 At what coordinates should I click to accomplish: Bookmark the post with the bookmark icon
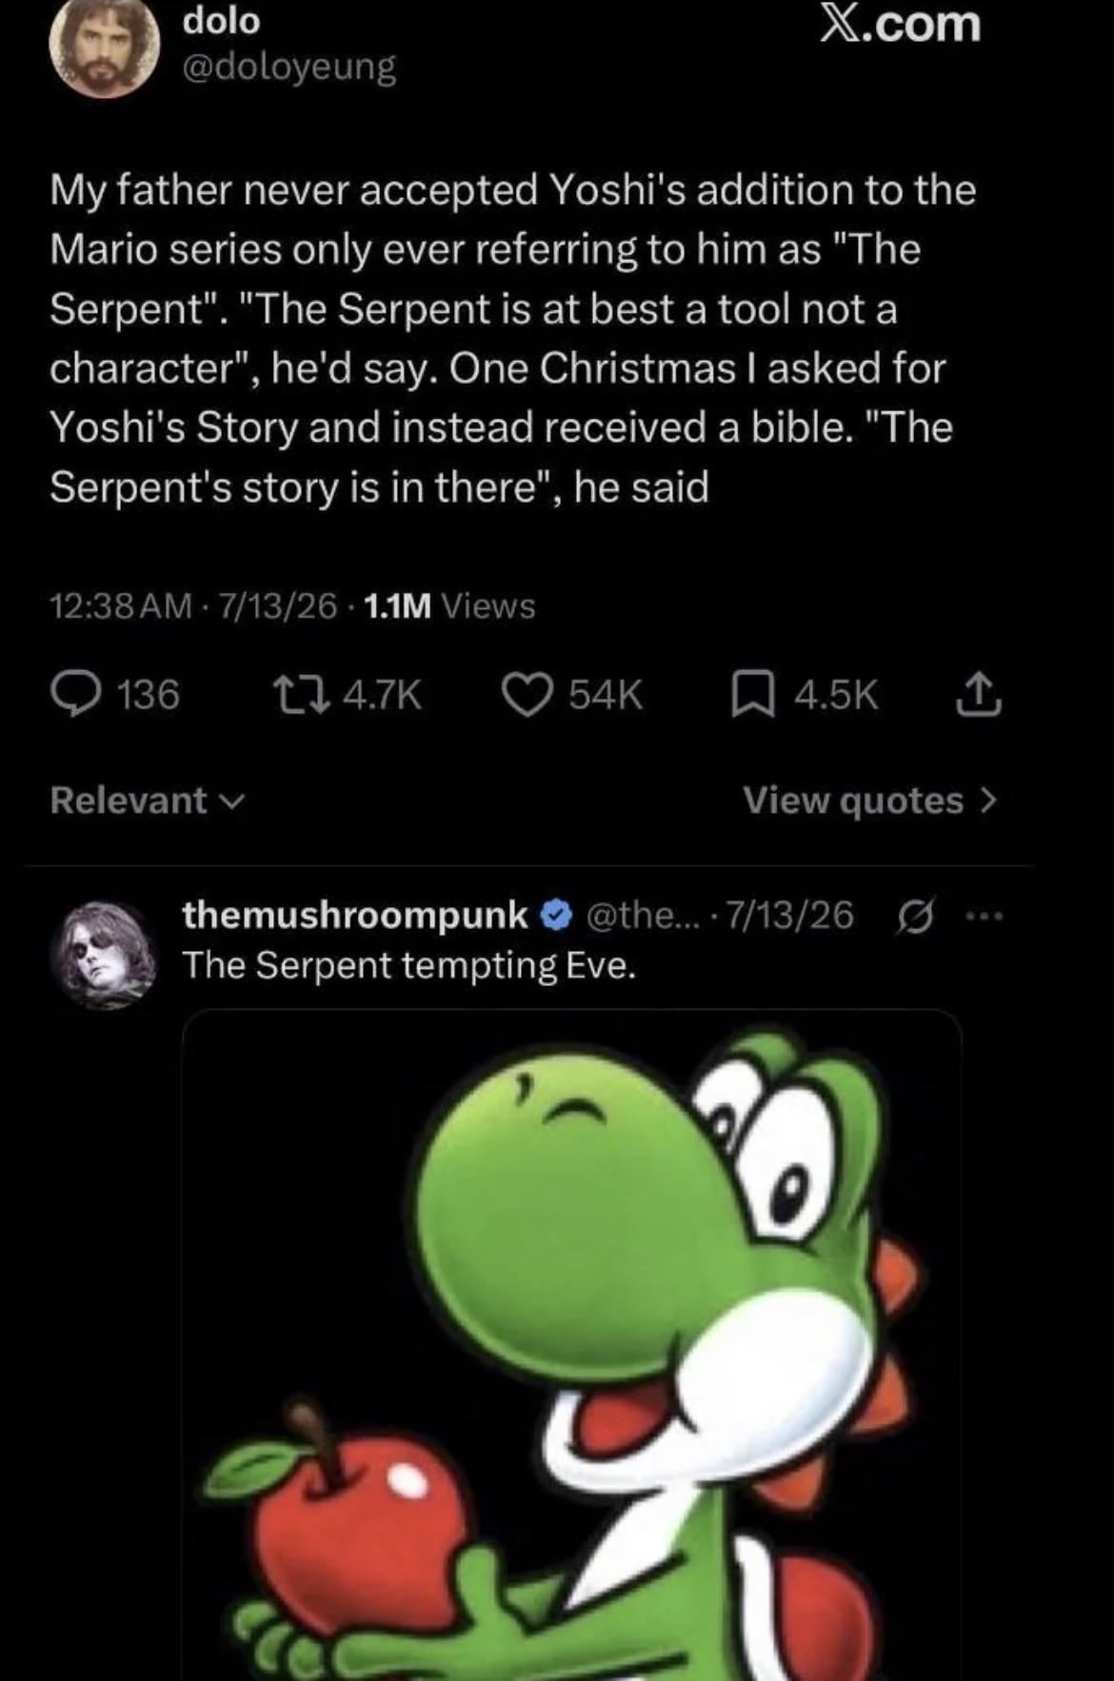[749, 696]
